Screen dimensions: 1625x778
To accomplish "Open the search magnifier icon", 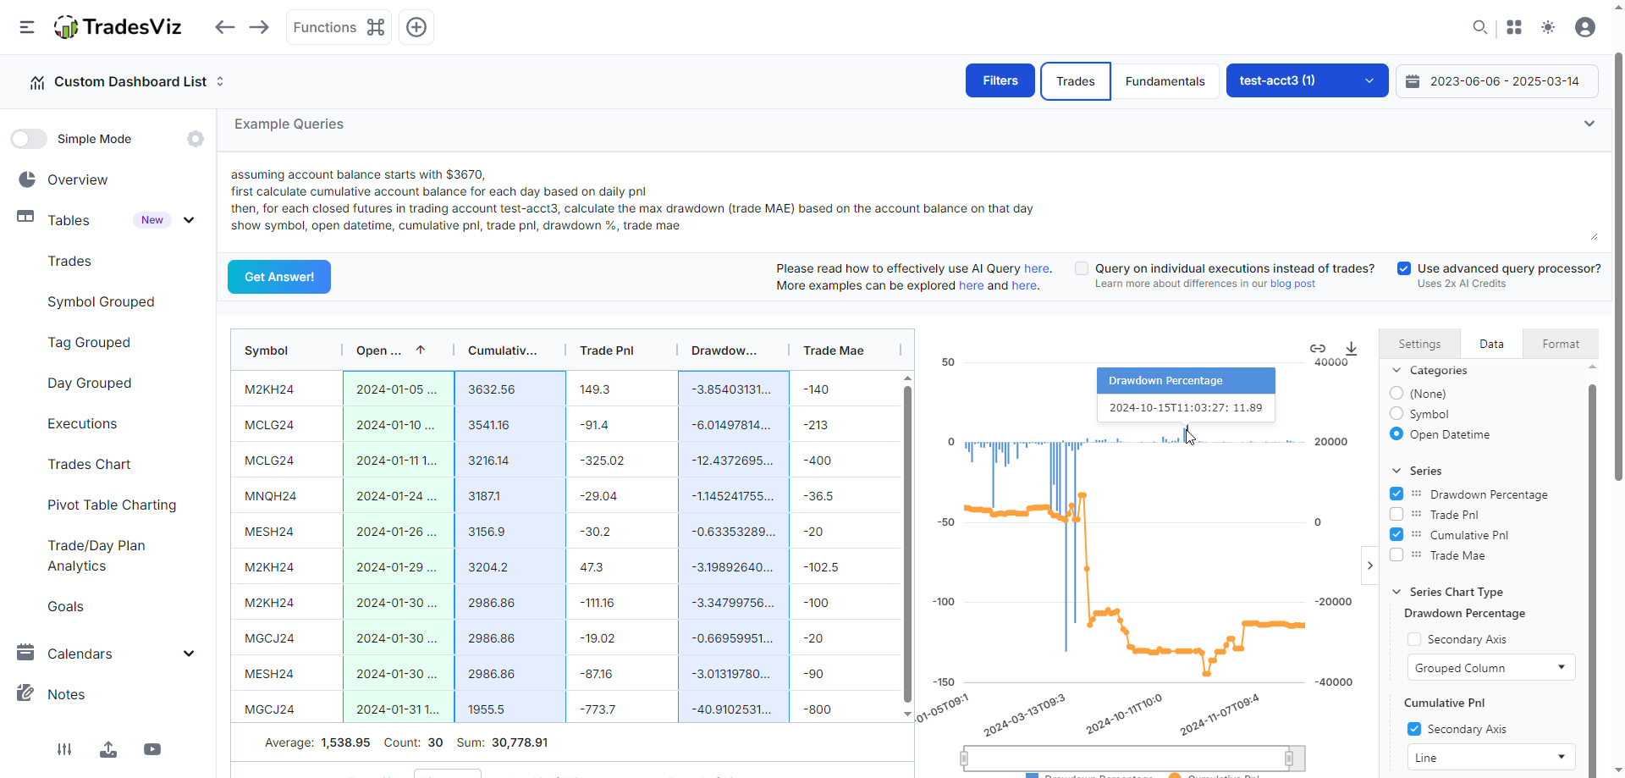I will click(1479, 27).
